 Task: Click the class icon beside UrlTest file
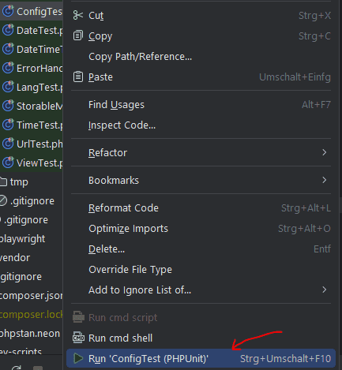pos(8,144)
